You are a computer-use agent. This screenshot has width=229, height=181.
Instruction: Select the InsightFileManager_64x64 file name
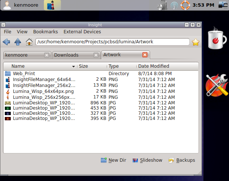(44, 80)
